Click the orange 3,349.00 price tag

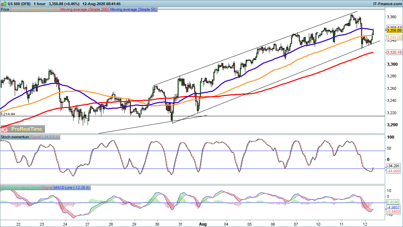pyautogui.click(x=394, y=37)
